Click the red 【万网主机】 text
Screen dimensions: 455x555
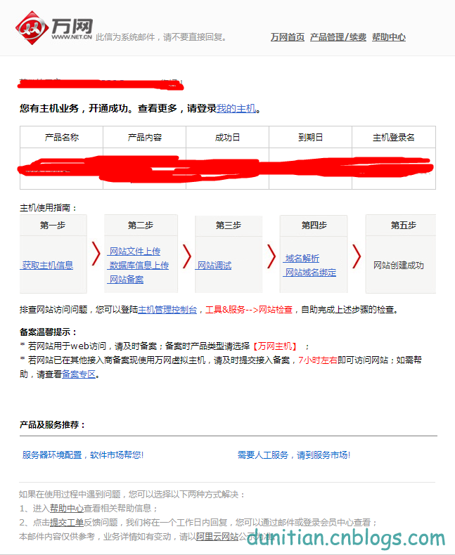click(276, 346)
